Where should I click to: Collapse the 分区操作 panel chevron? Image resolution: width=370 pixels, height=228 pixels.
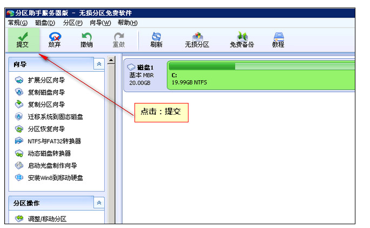(99, 203)
